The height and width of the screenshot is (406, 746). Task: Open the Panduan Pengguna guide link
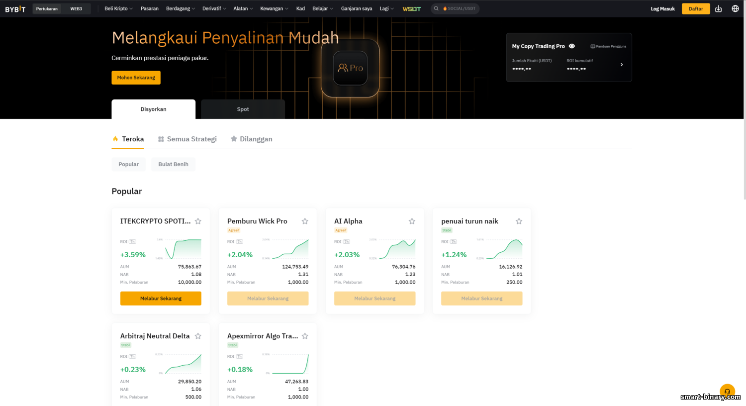click(608, 46)
